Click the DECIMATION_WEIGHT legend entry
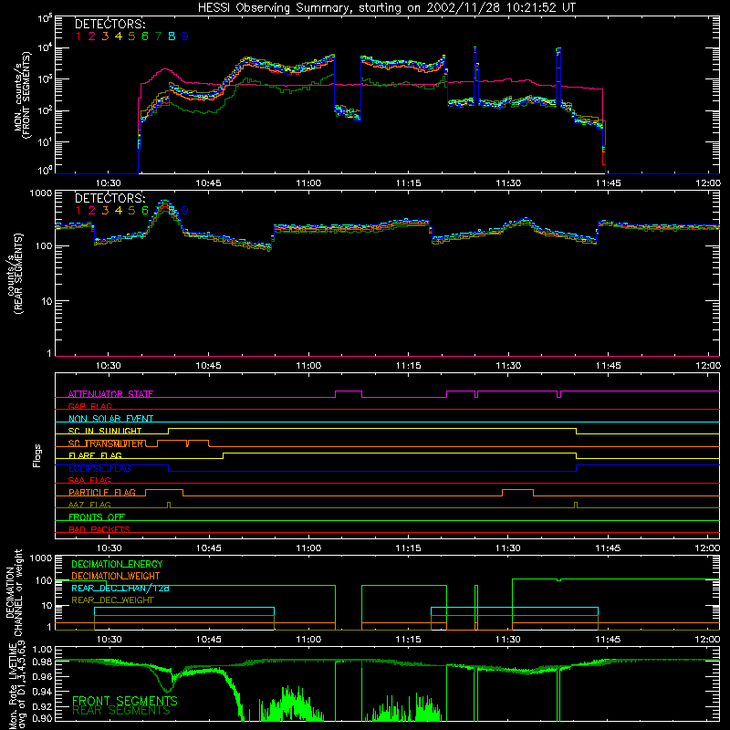The height and width of the screenshot is (730, 730). [x=116, y=577]
